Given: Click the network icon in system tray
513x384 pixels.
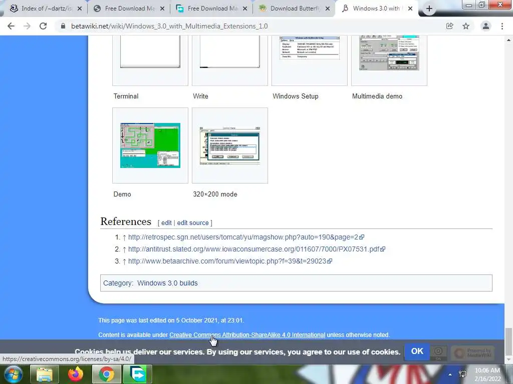Looking at the screenshot, I should [x=462, y=374].
